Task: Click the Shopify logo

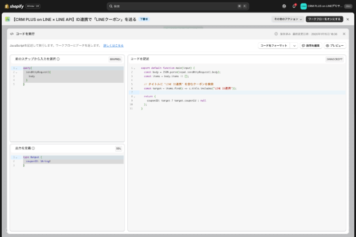Action: (14, 6)
